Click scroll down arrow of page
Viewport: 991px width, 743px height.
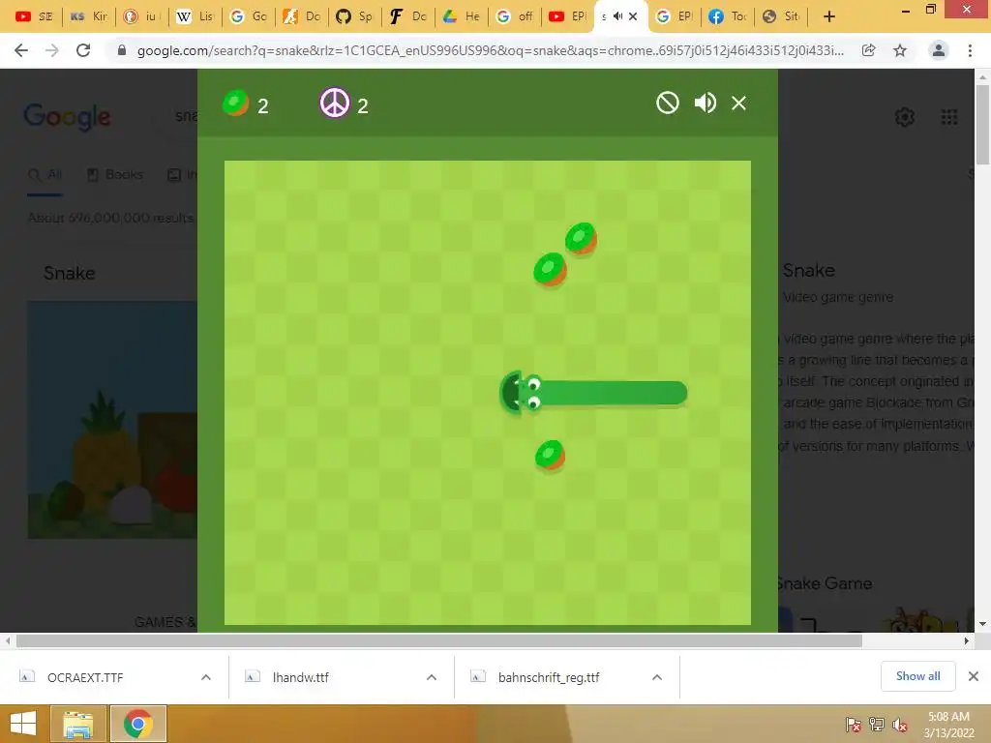click(983, 624)
